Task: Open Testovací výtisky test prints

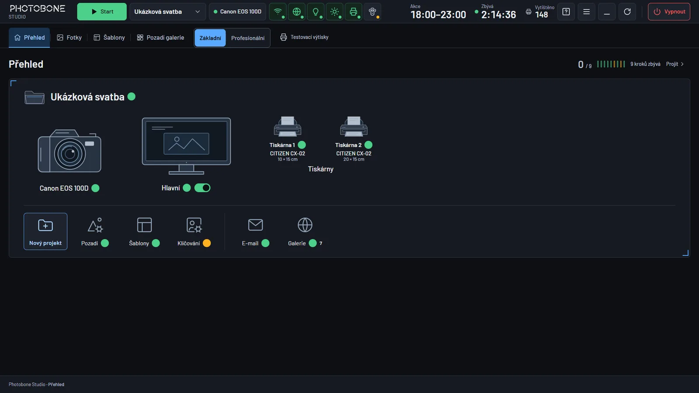Action: (304, 37)
